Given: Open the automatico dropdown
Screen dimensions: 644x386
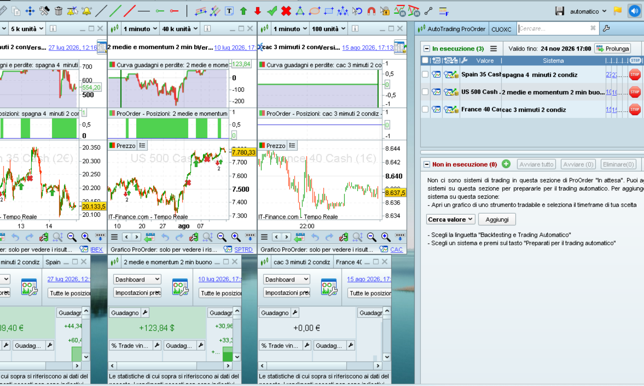Looking at the screenshot, I should [588, 11].
